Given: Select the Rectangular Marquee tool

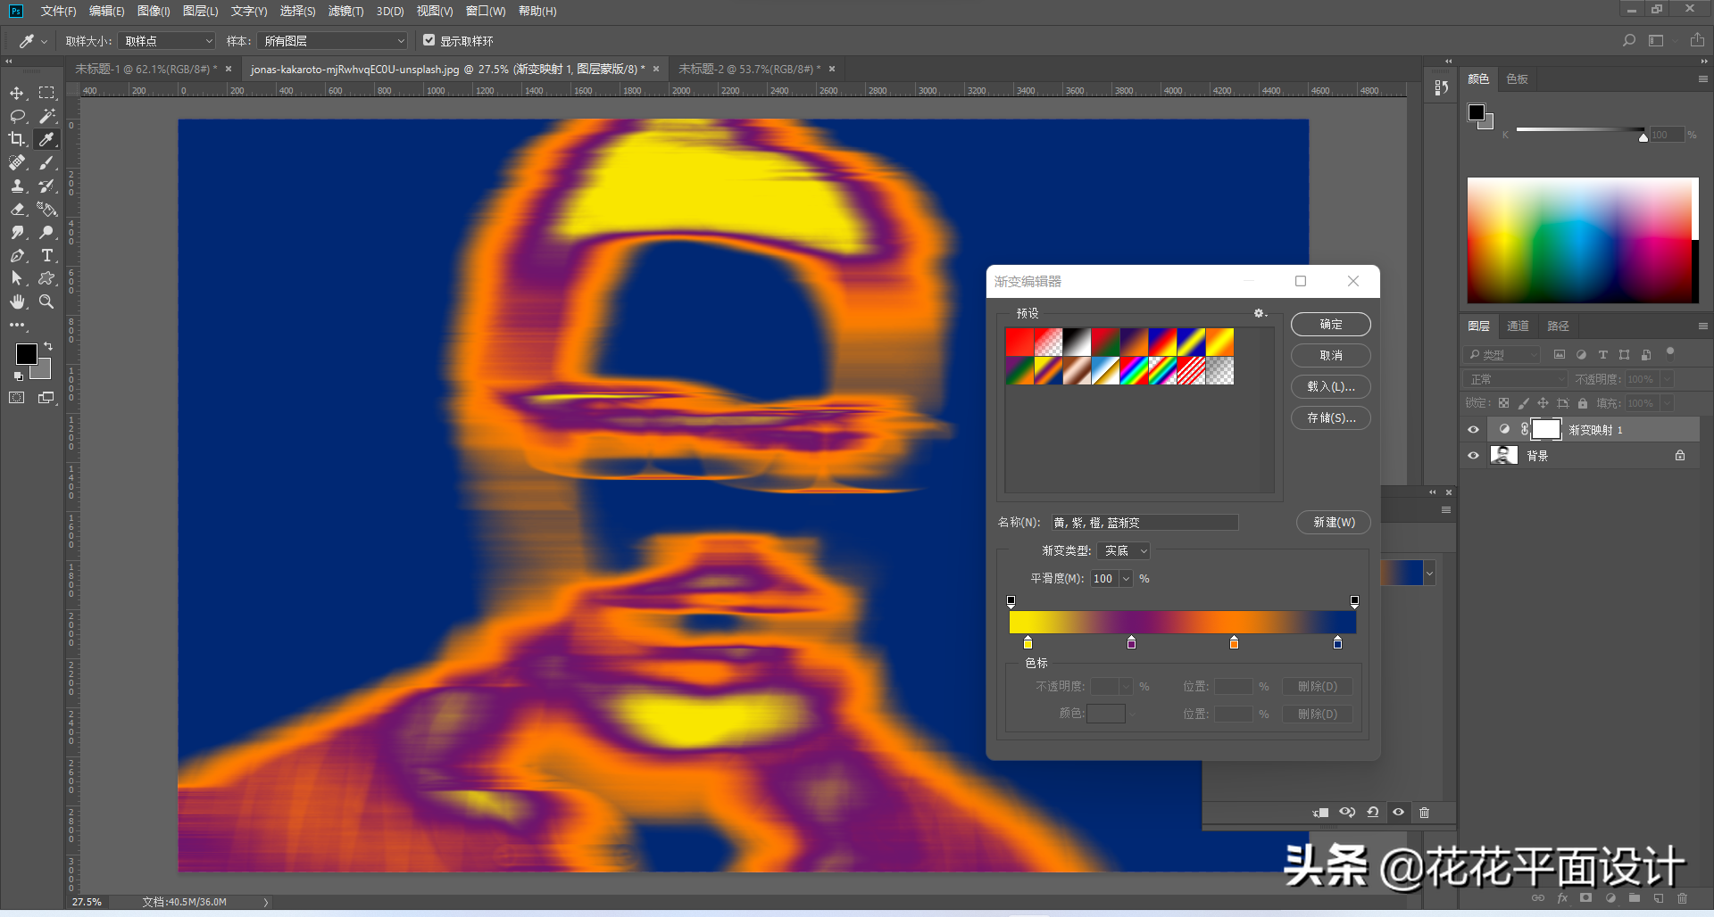Looking at the screenshot, I should tap(46, 93).
